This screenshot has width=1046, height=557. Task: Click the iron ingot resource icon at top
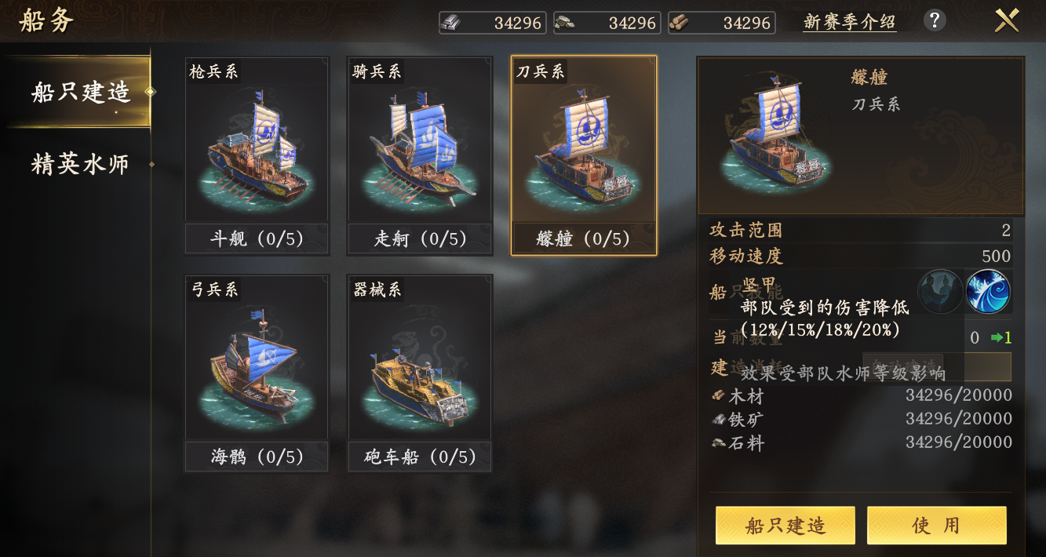[451, 23]
